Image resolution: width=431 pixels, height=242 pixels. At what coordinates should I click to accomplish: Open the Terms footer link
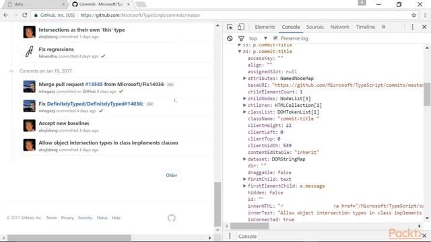click(51, 218)
